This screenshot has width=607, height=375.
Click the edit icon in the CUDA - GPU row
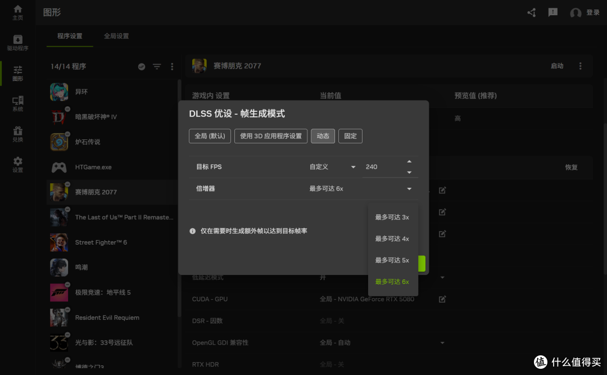point(442,299)
